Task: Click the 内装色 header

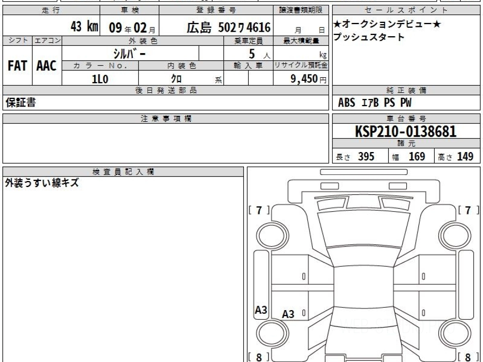Action: (x=181, y=66)
